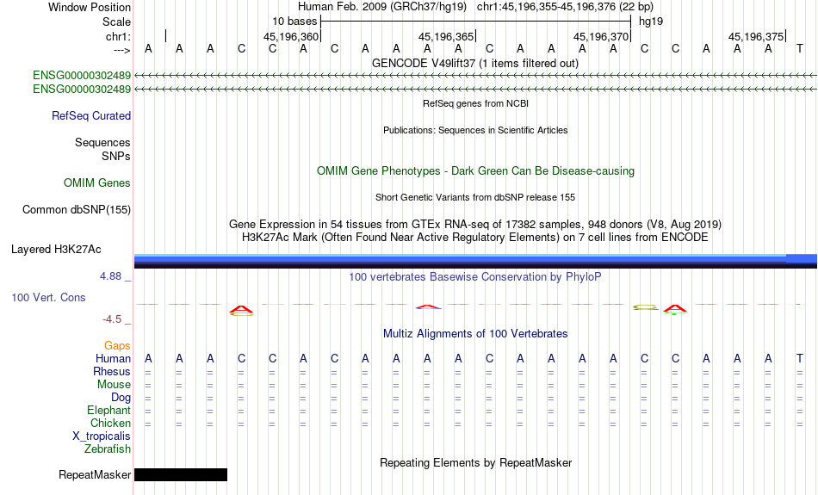Click the OMIM Genes track label
818x495 pixels.
pyautogui.click(x=97, y=183)
